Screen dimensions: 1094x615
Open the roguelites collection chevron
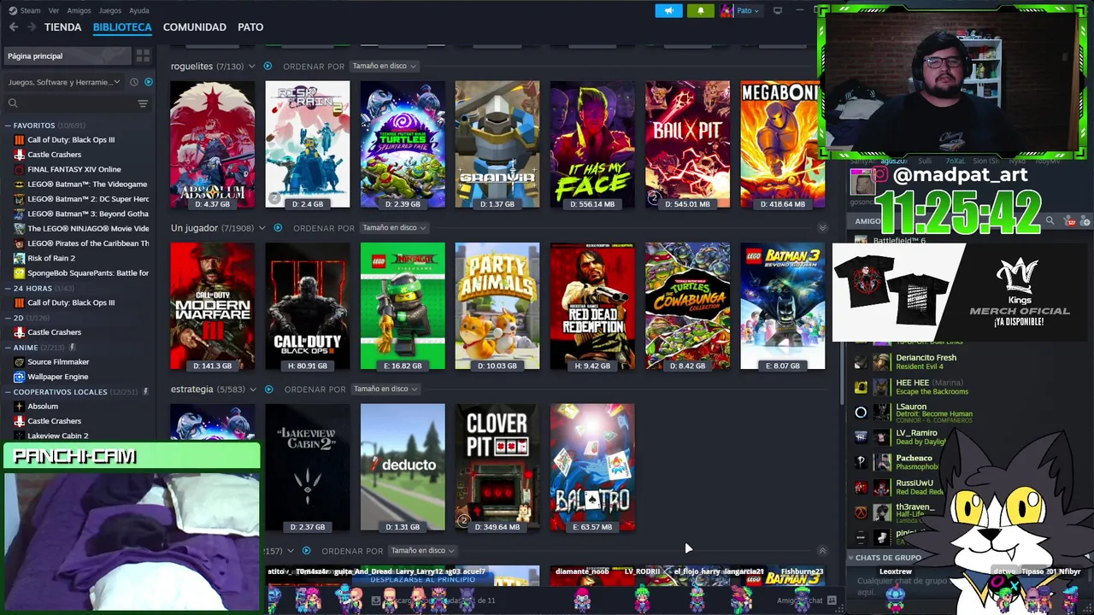252,66
